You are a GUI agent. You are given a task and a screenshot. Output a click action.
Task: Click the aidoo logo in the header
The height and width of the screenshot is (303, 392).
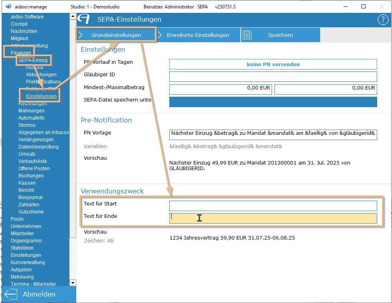tap(84, 19)
